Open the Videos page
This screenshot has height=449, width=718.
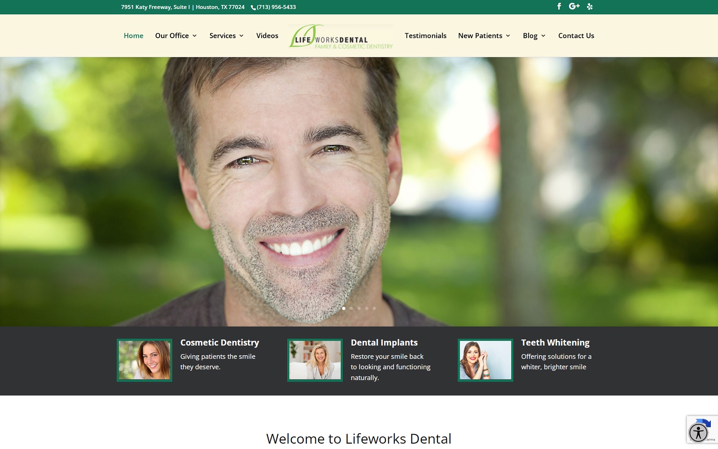point(267,35)
